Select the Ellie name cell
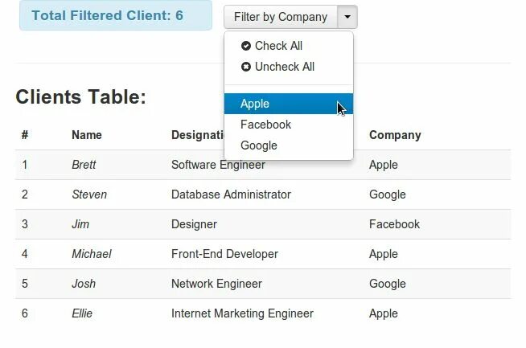526x348 pixels. (x=82, y=313)
